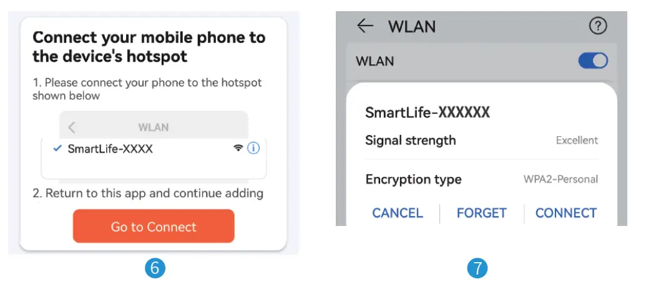Click the Encryption type row
The image size is (656, 282).
pyautogui.click(x=481, y=179)
